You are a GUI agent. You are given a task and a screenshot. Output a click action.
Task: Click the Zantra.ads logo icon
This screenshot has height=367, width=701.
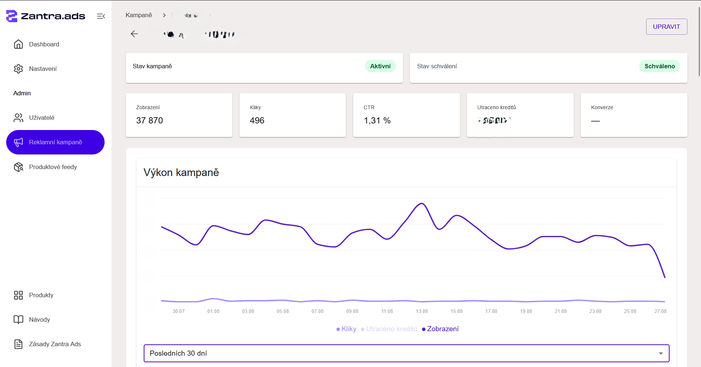pos(12,16)
